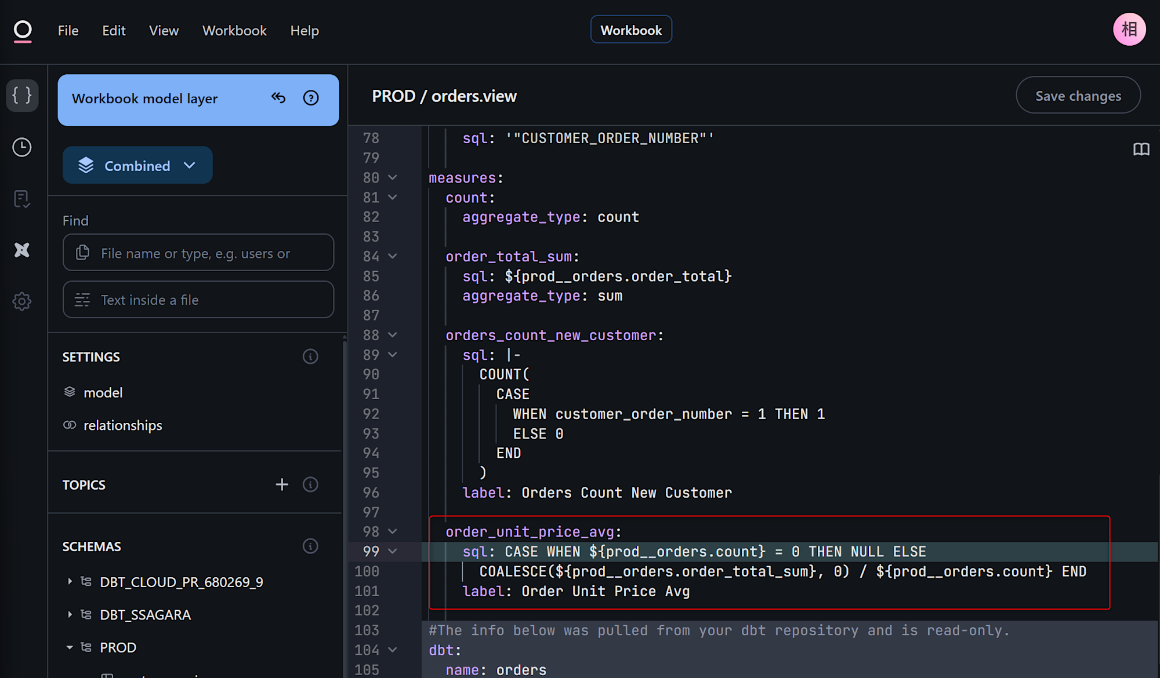Open help question mark in Workbook model layer
This screenshot has height=678, width=1160.
pos(311,98)
